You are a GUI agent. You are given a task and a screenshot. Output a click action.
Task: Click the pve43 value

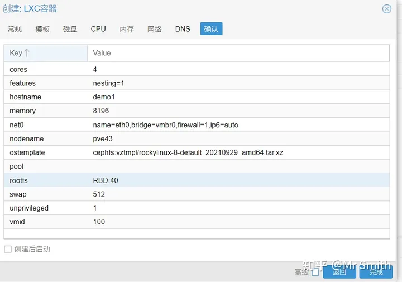pos(103,138)
